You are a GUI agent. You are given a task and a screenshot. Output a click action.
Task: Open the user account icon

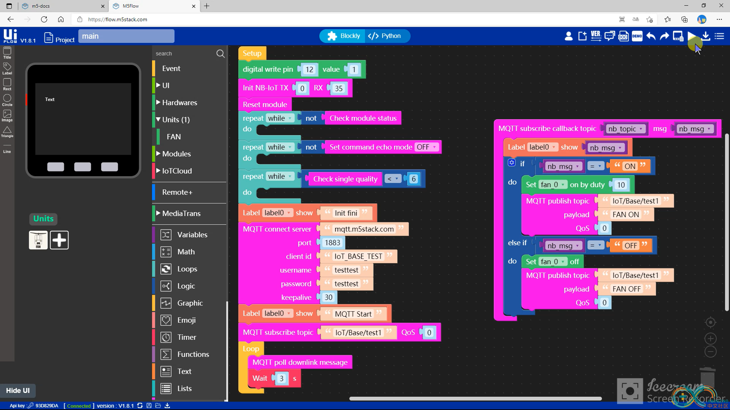568,36
